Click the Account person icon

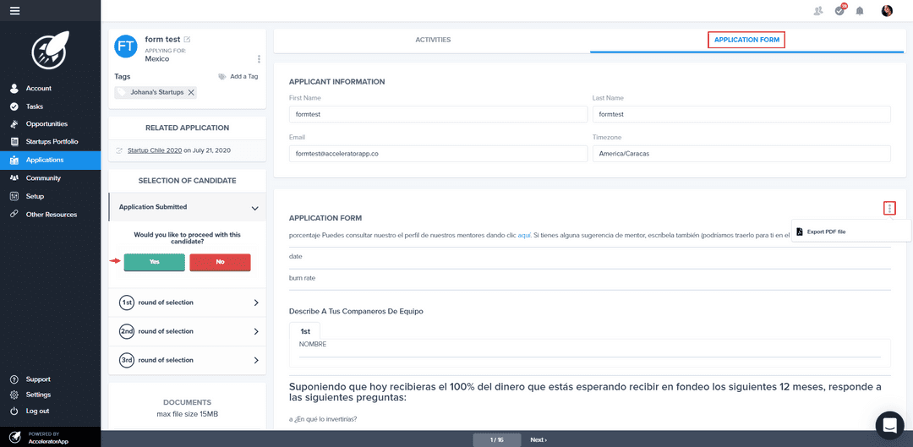pos(14,89)
